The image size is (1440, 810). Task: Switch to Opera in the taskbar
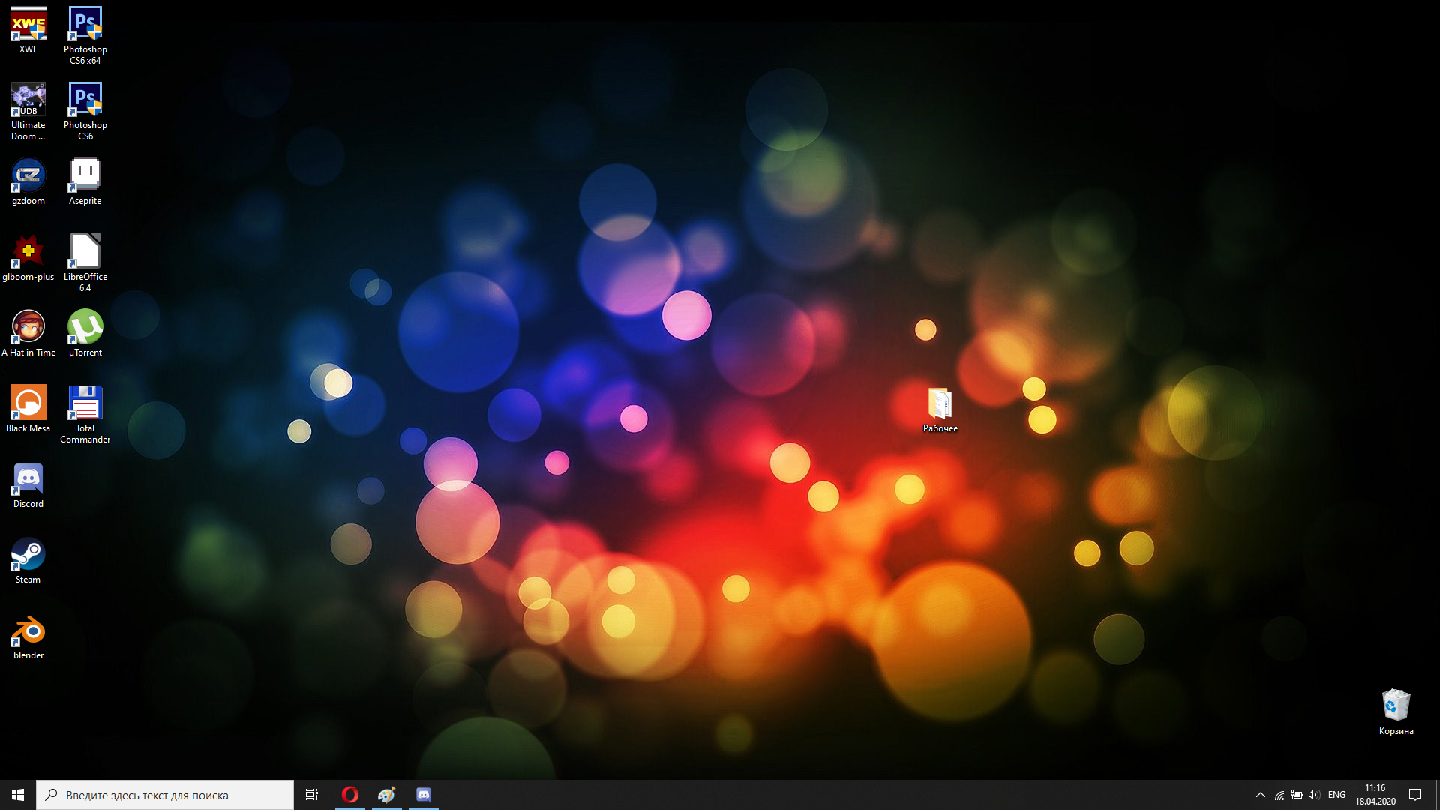(350, 795)
